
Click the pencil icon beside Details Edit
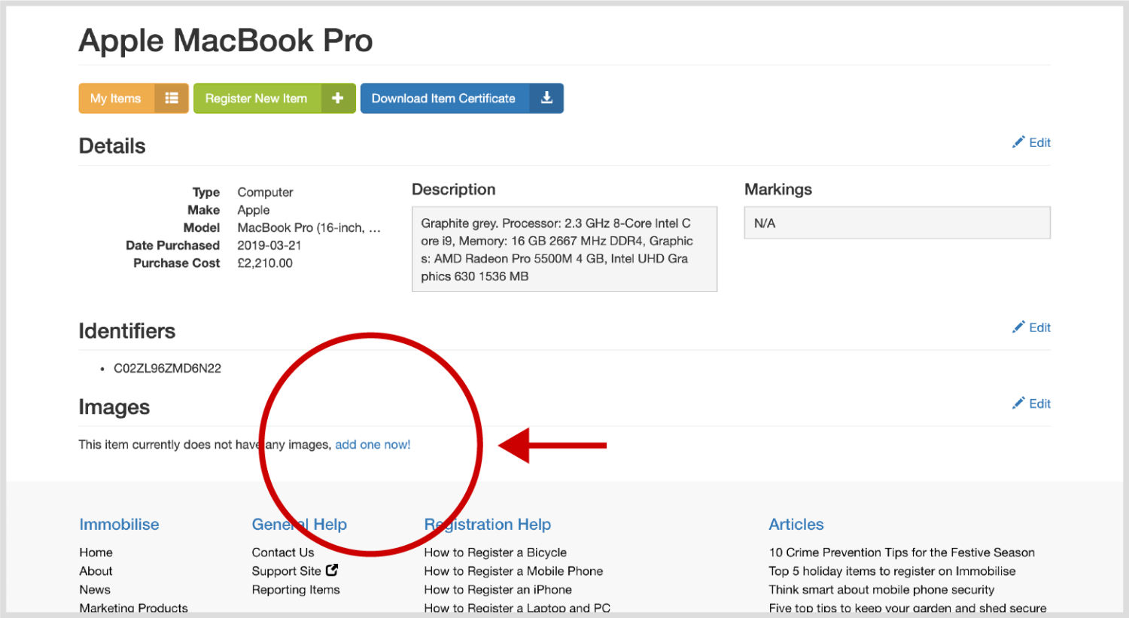(x=1018, y=142)
